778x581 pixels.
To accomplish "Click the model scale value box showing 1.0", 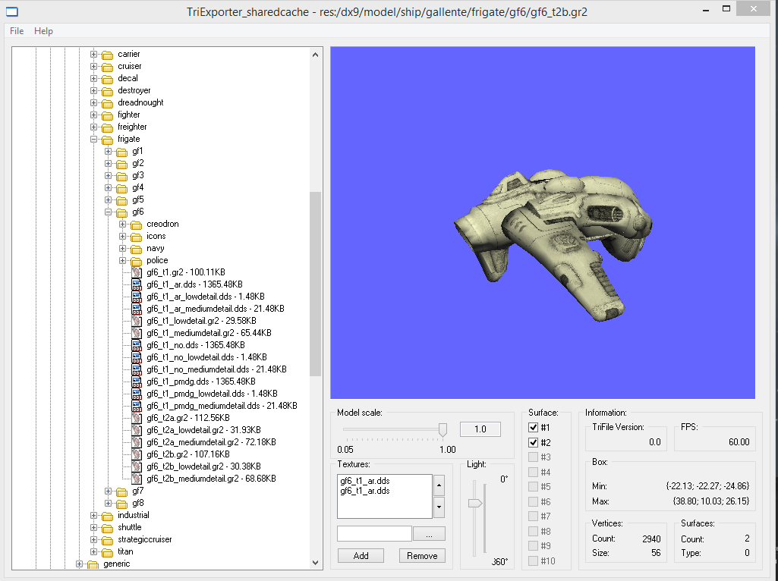I will 480,429.
